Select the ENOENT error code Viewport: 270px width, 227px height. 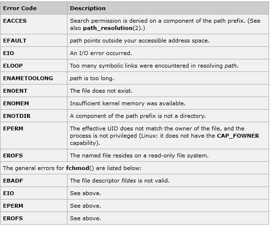pos(15,91)
